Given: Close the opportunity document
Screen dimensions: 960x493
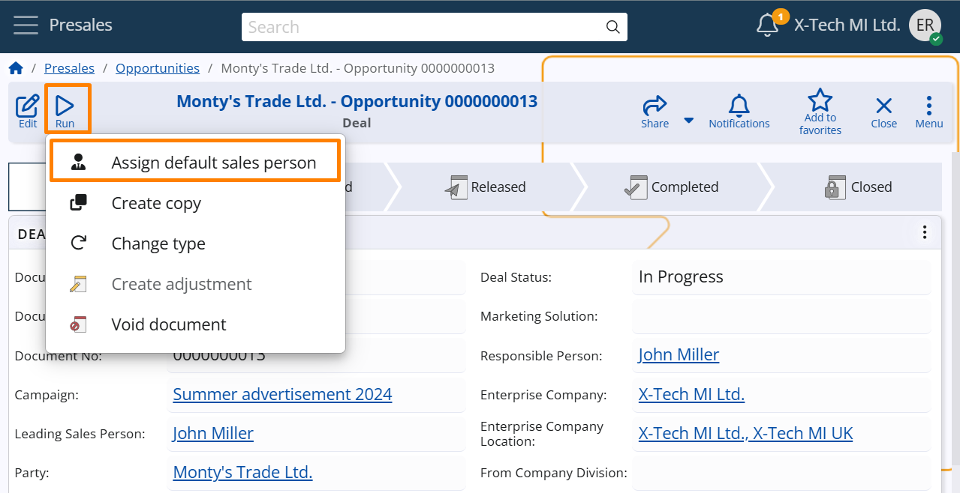Looking at the screenshot, I should pyautogui.click(x=883, y=107).
